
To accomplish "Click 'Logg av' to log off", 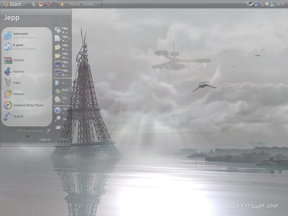I will (45, 139).
